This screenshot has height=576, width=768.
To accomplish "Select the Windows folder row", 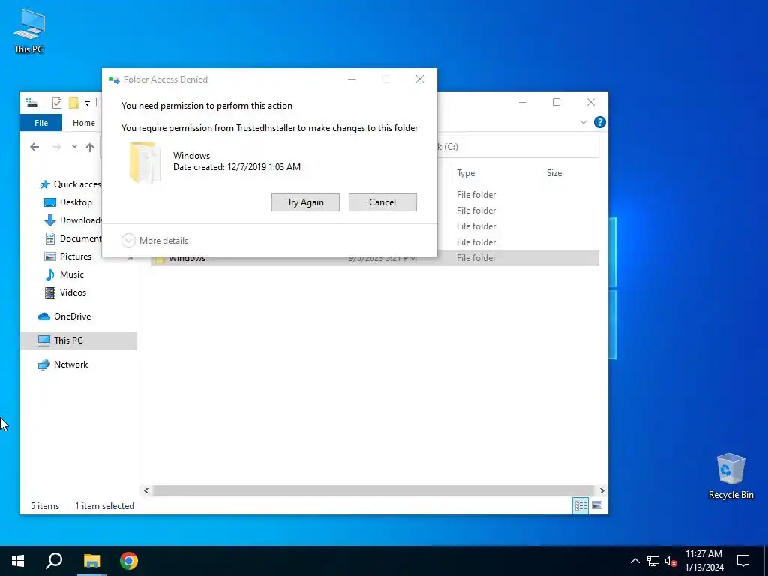I will [375, 258].
